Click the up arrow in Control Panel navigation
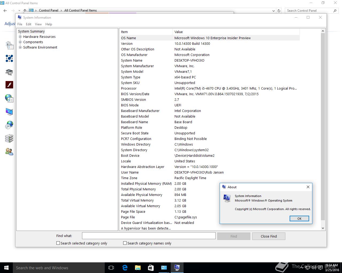The image size is (342, 273). tap(25, 11)
